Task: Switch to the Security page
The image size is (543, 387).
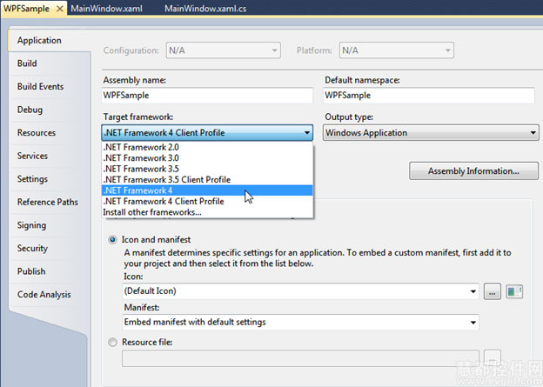Action: [32, 249]
